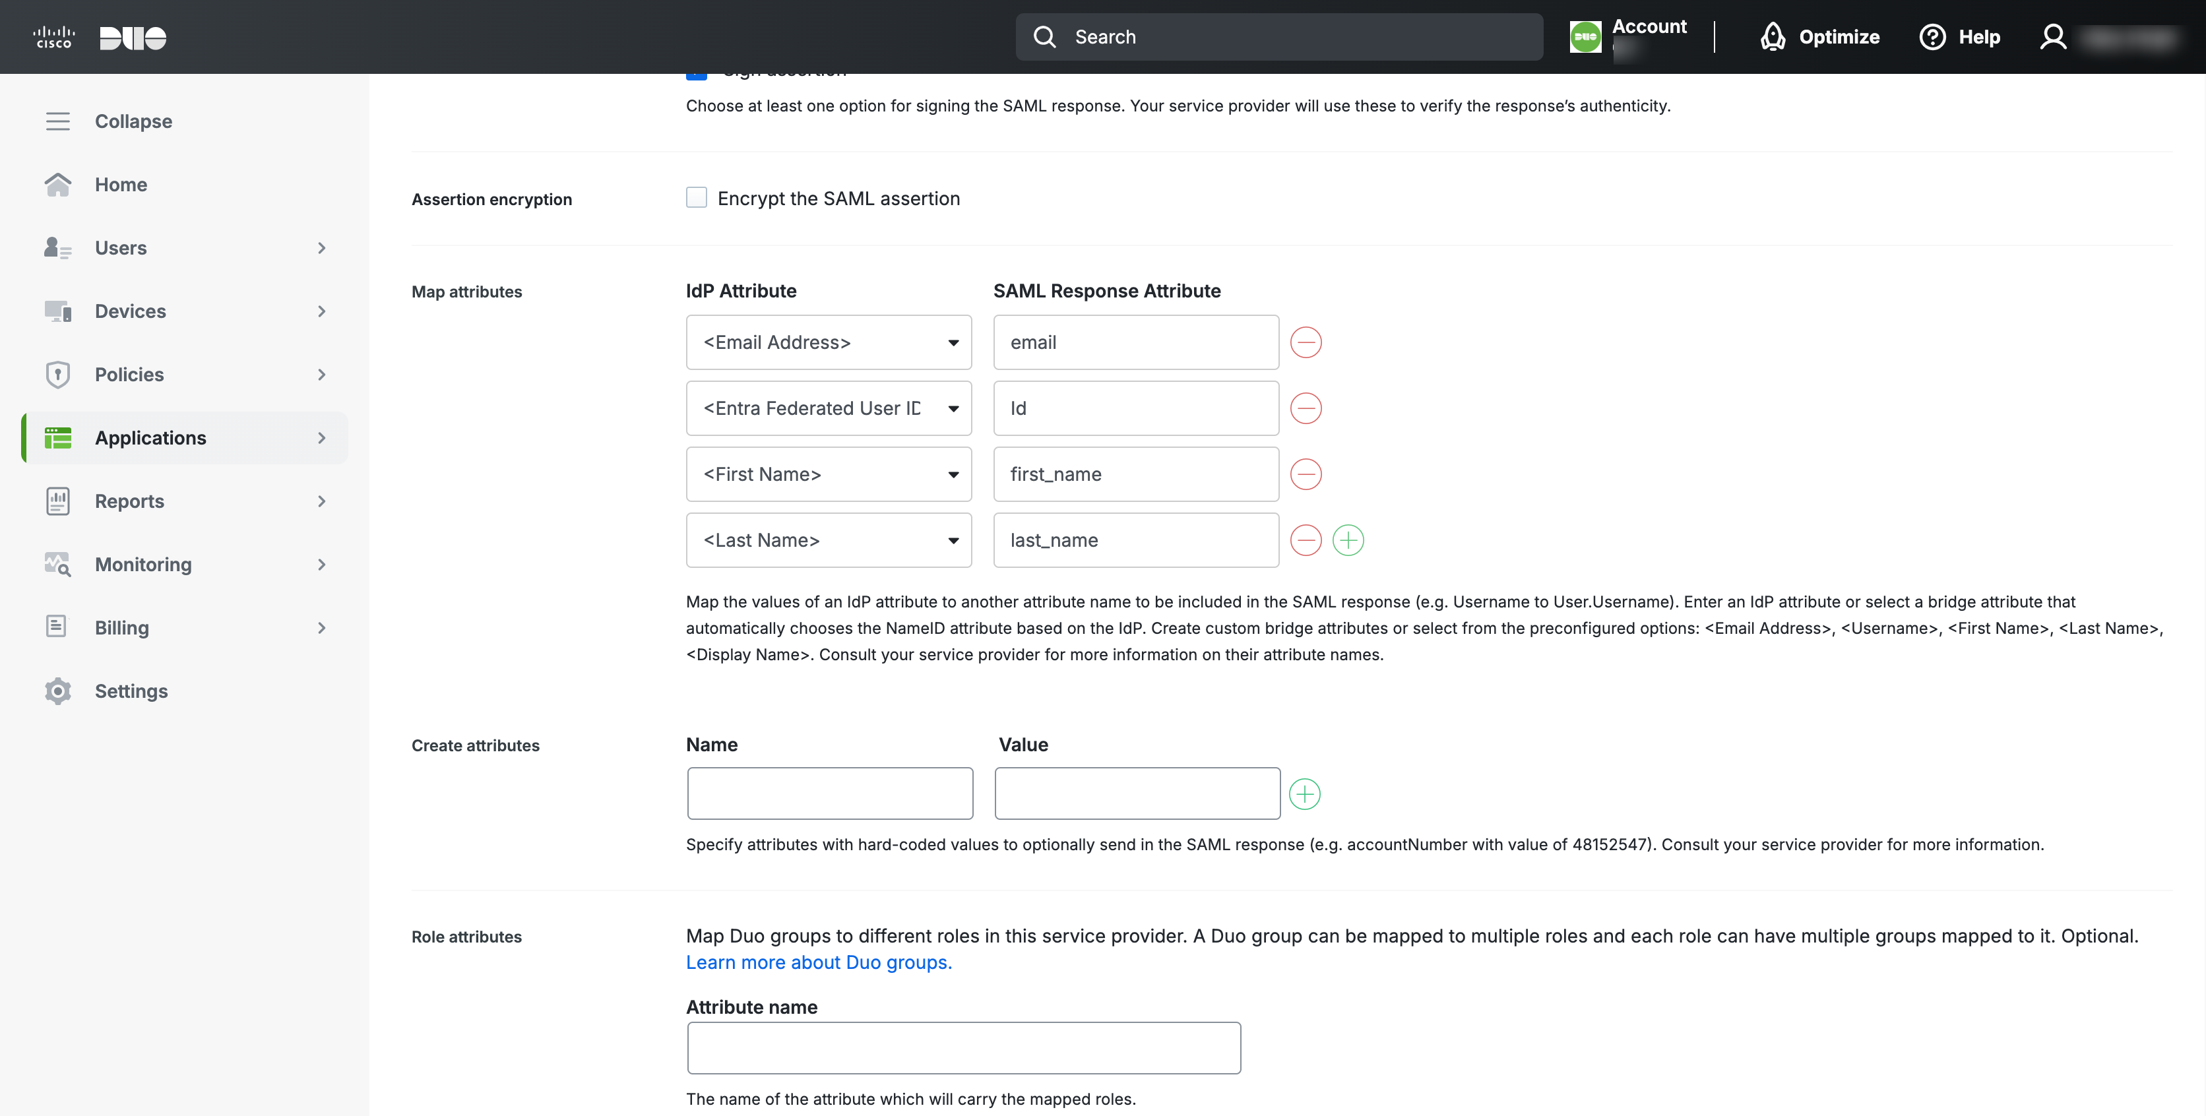Open Policies using the shield icon
Image resolution: width=2206 pixels, height=1116 pixels.
pos(57,374)
